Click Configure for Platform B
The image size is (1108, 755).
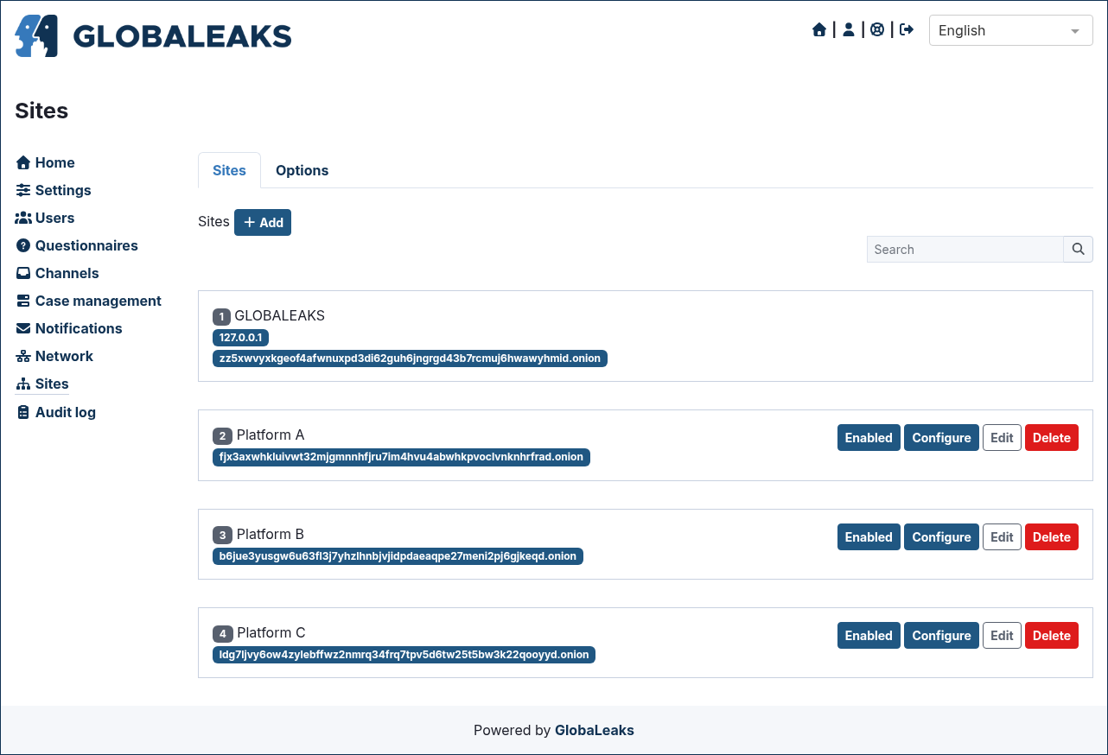tap(941, 536)
